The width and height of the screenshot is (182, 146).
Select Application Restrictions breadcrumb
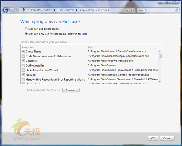pos(94,10)
